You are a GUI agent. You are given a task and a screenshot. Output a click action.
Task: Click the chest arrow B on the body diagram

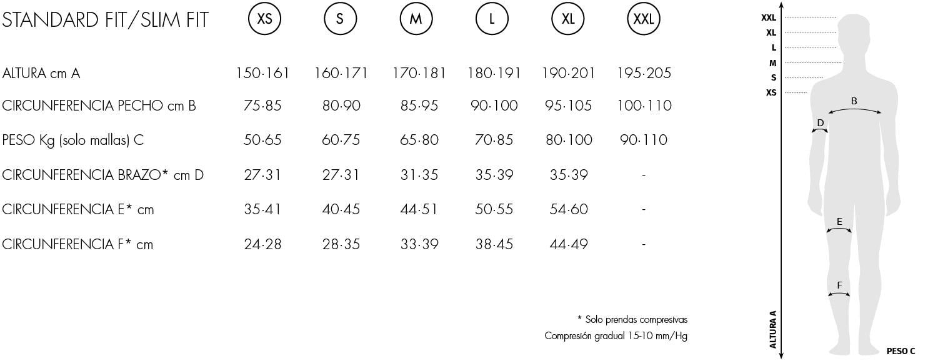point(854,110)
